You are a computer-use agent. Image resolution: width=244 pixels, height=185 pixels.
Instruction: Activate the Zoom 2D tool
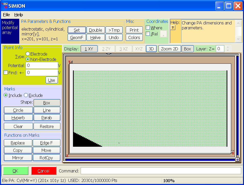169,49
